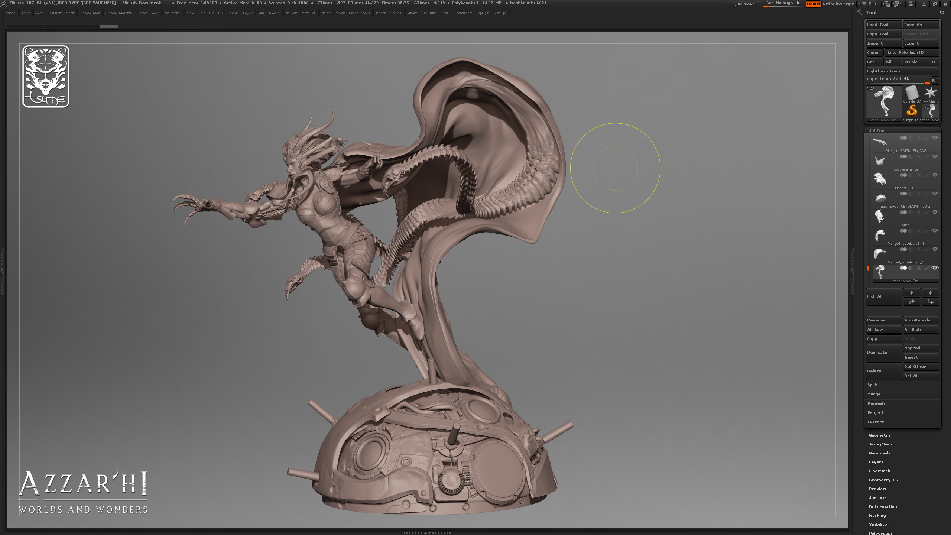Open the HAIR TOOLS menu
The width and height of the screenshot is (951, 535).
[229, 13]
